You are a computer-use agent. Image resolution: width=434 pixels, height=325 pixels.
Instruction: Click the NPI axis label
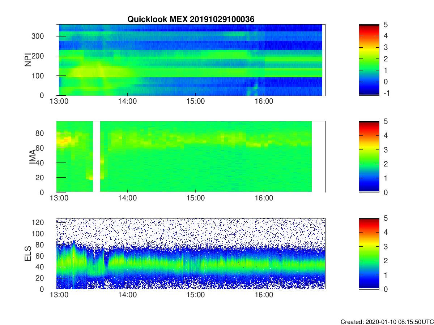pos(27,60)
